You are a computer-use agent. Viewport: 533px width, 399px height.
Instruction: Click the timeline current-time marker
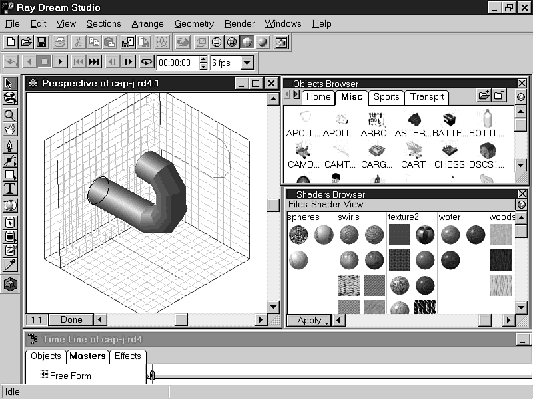(x=151, y=376)
